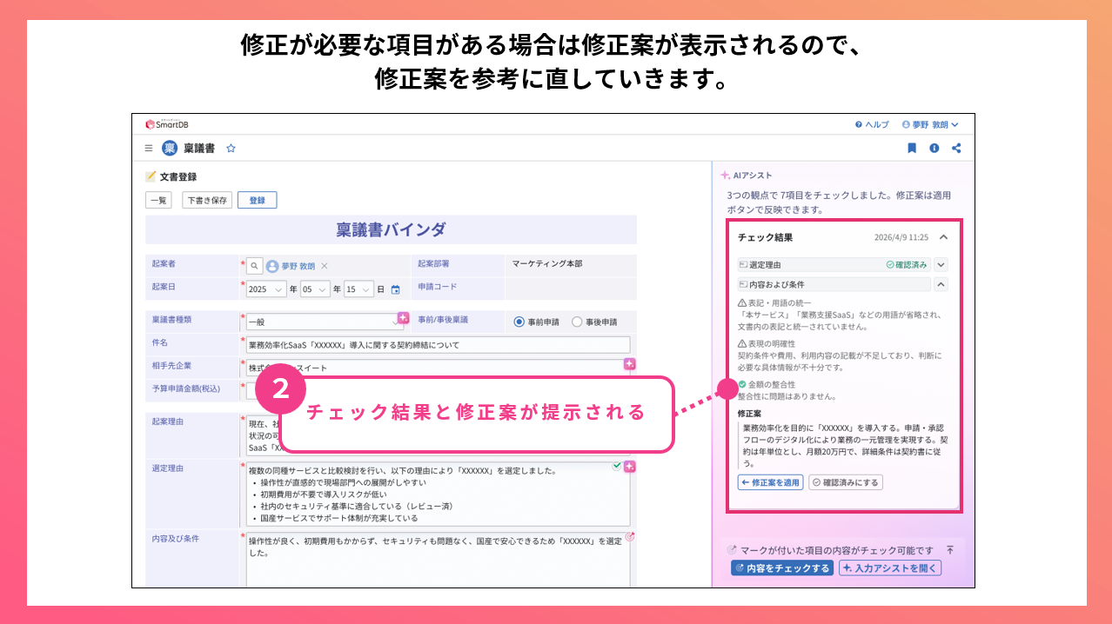Open the info icon in header
The width and height of the screenshot is (1112, 624).
934,149
